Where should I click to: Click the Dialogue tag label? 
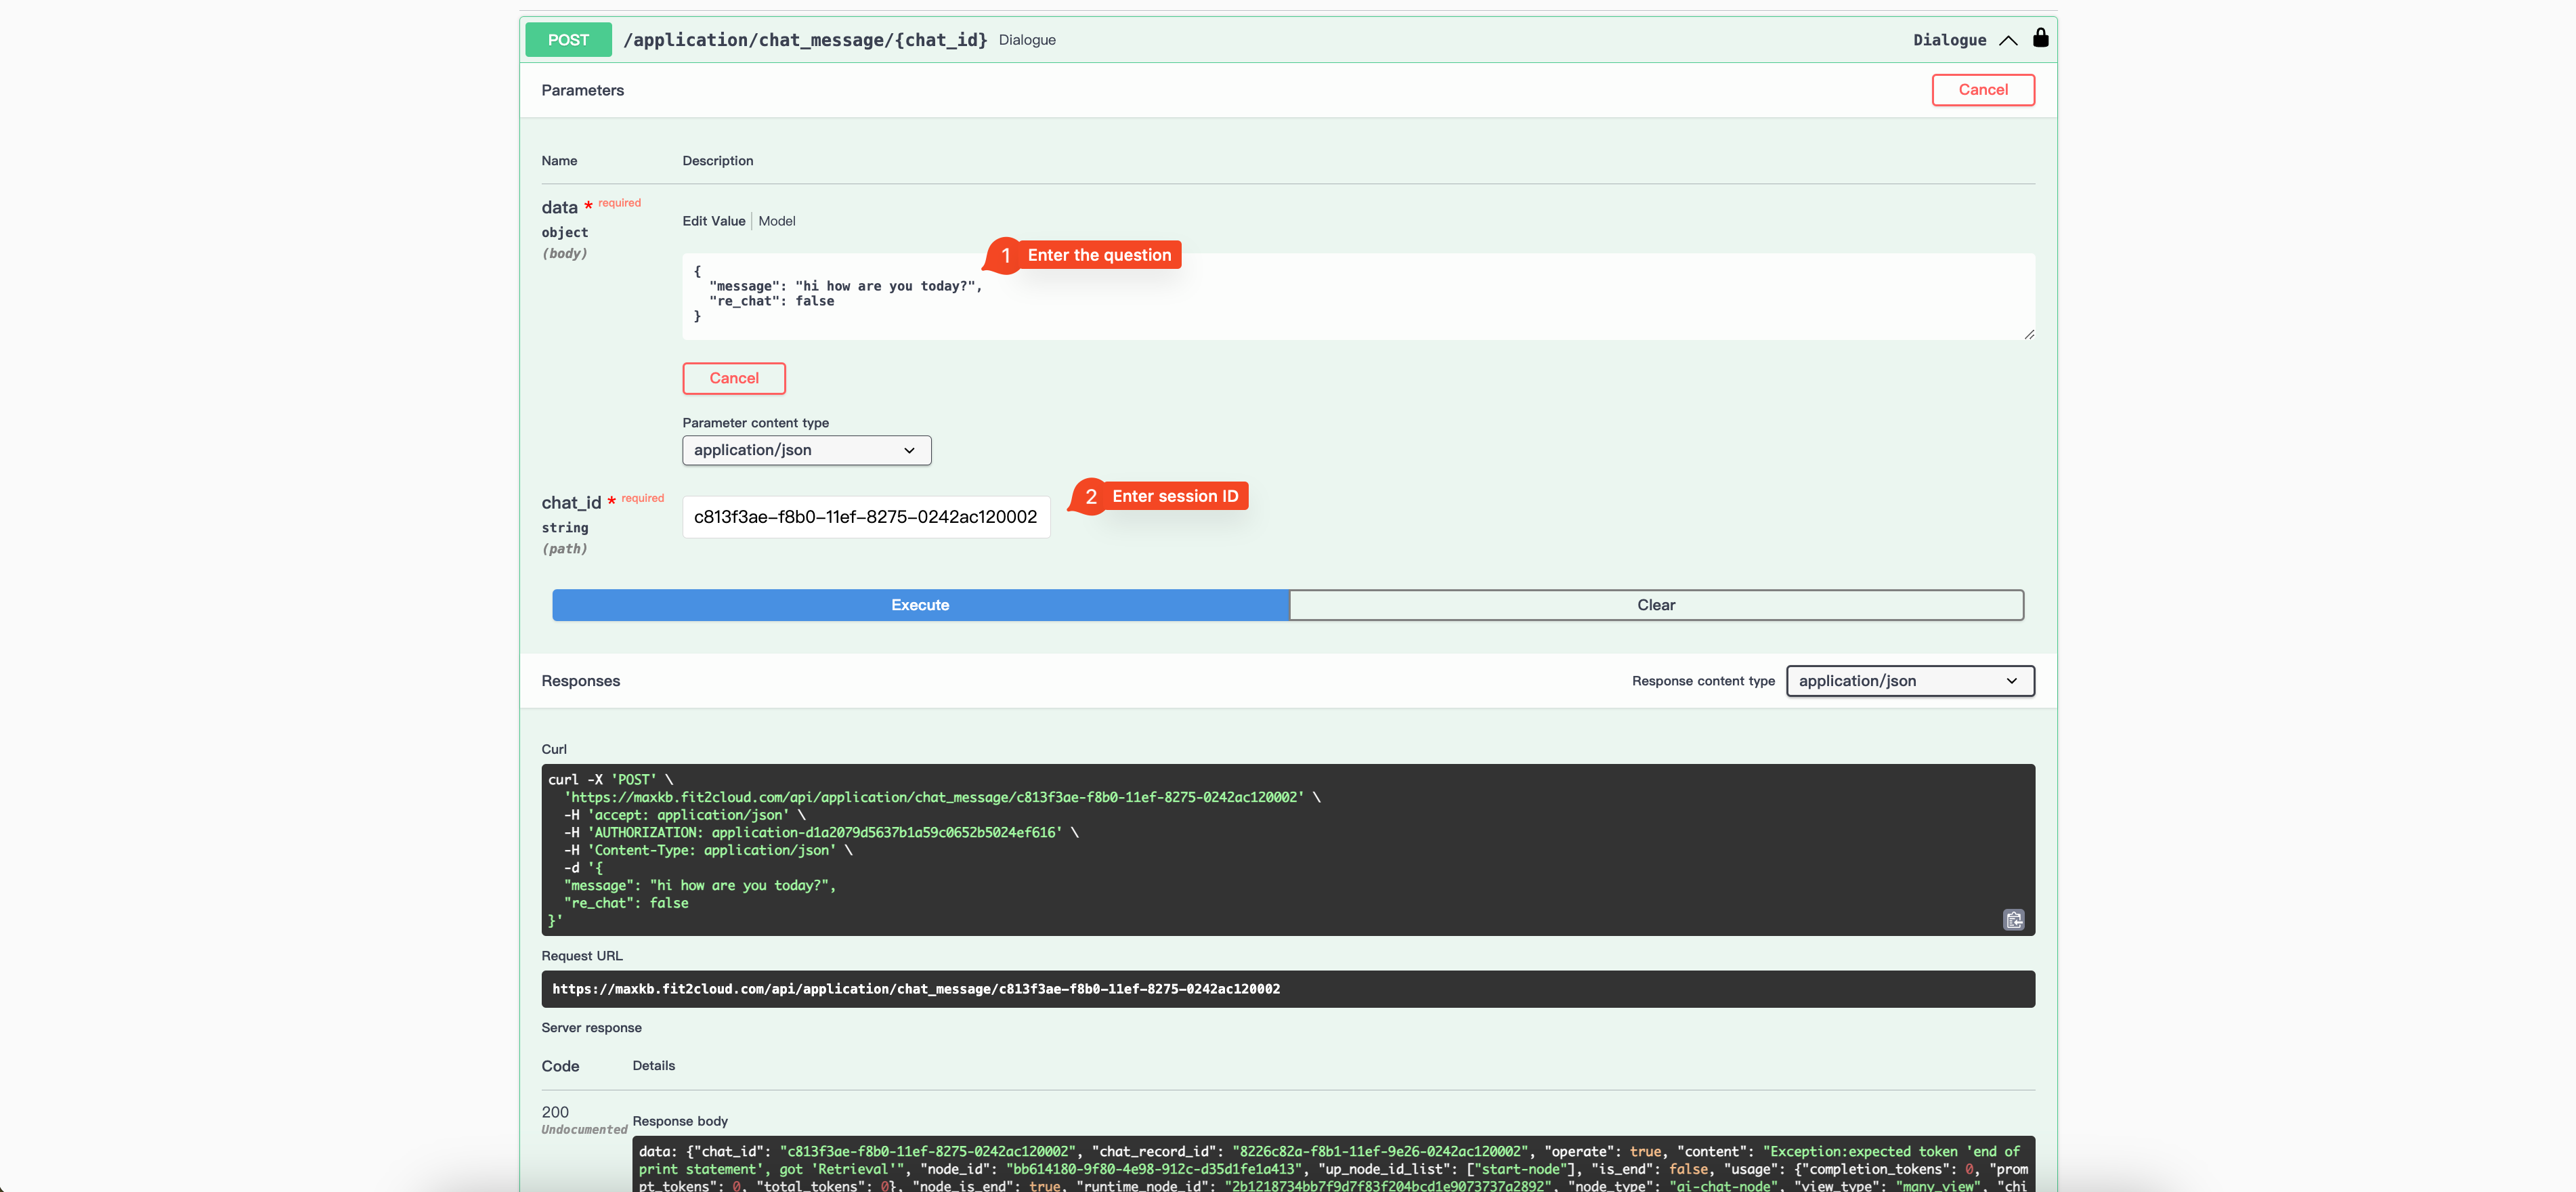(1949, 40)
